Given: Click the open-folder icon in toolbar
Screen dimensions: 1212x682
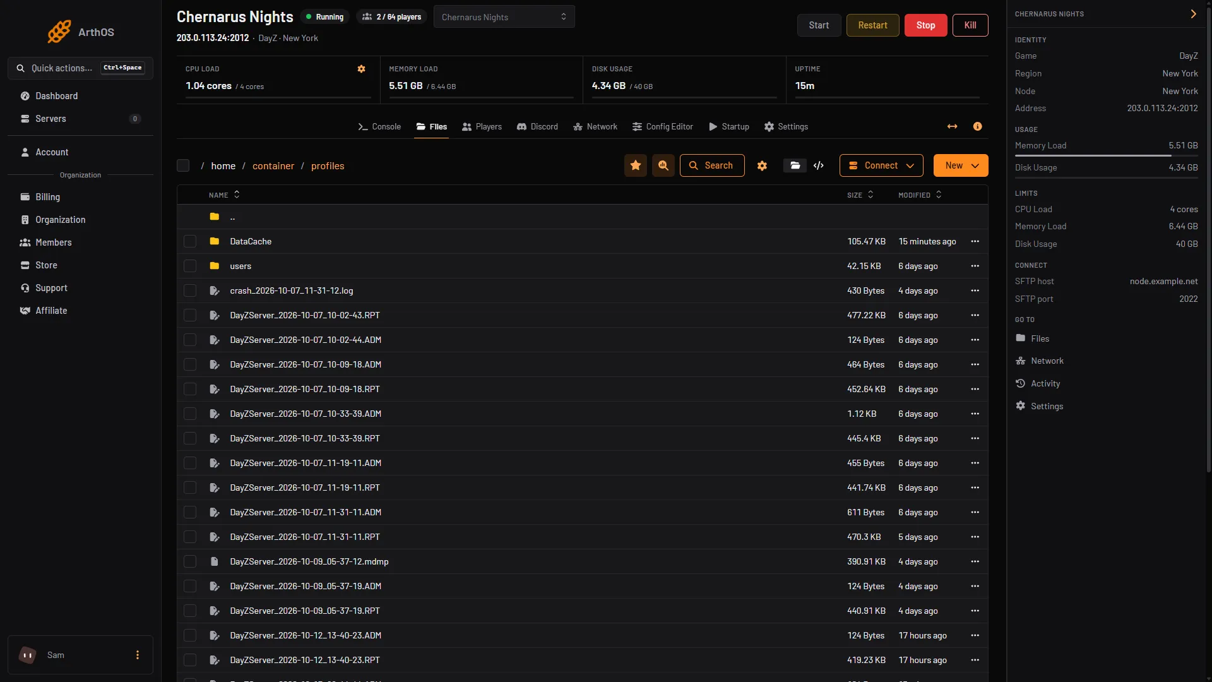Looking at the screenshot, I should tap(795, 165).
